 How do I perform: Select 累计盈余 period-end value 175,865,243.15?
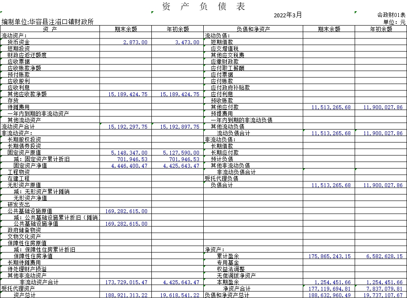pos(330,256)
